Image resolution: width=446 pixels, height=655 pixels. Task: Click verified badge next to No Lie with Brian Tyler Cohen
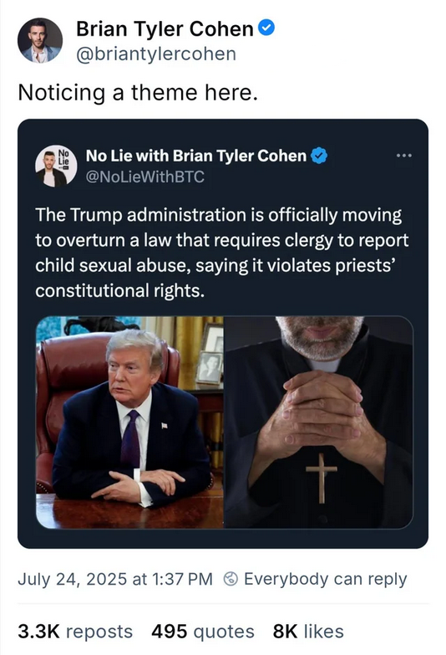click(320, 156)
